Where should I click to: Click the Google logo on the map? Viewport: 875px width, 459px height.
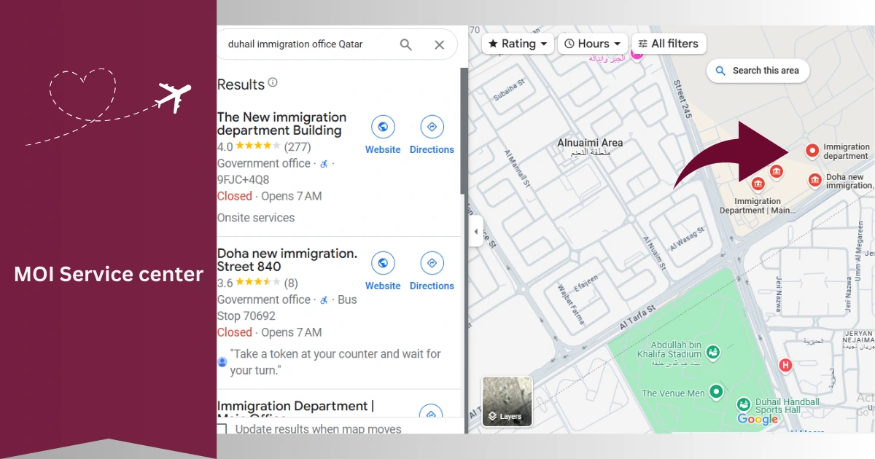click(758, 419)
